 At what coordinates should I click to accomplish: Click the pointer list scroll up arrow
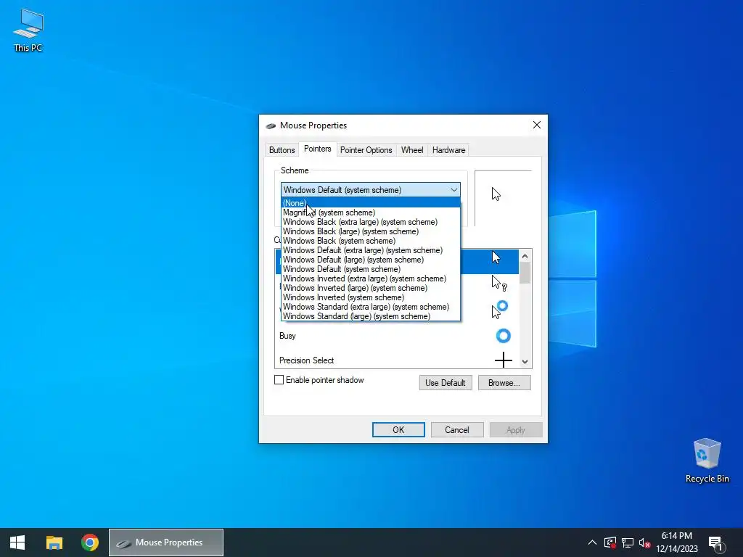pyautogui.click(x=525, y=256)
